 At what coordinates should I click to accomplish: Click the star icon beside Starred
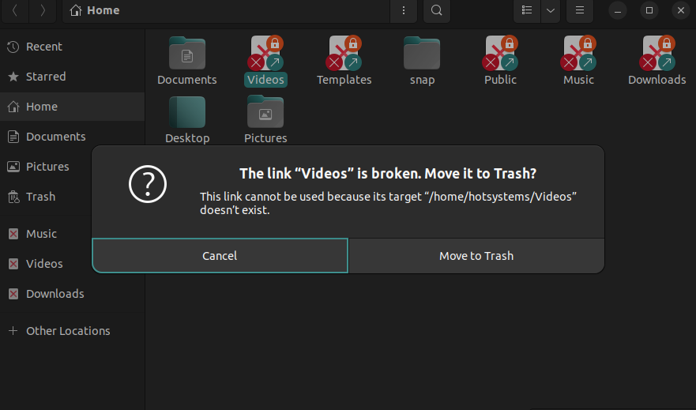coord(13,77)
